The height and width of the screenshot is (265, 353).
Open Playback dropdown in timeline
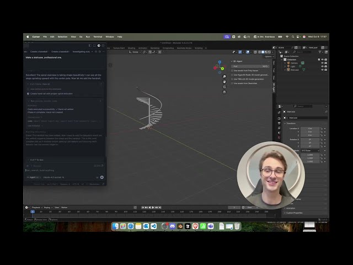click(37, 208)
